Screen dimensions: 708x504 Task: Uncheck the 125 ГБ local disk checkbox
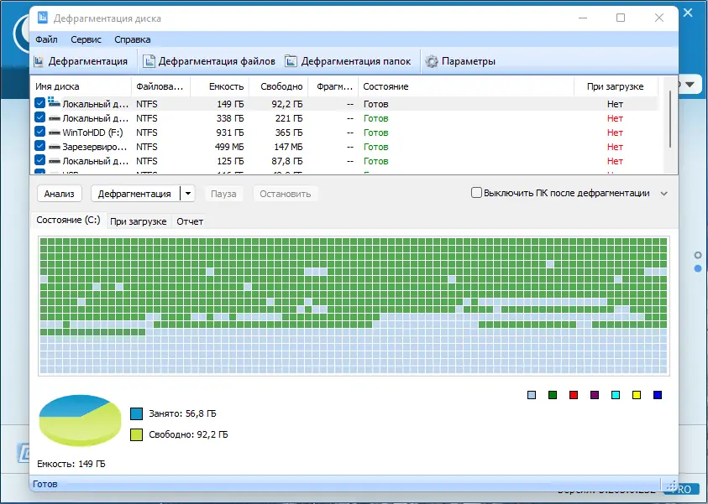coord(39,160)
